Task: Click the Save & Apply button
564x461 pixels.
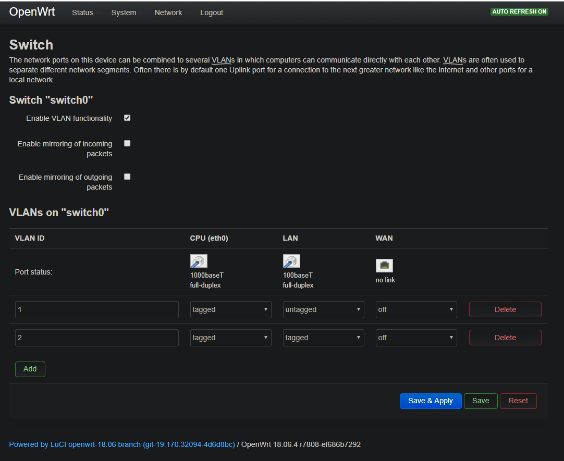Action: 431,401
